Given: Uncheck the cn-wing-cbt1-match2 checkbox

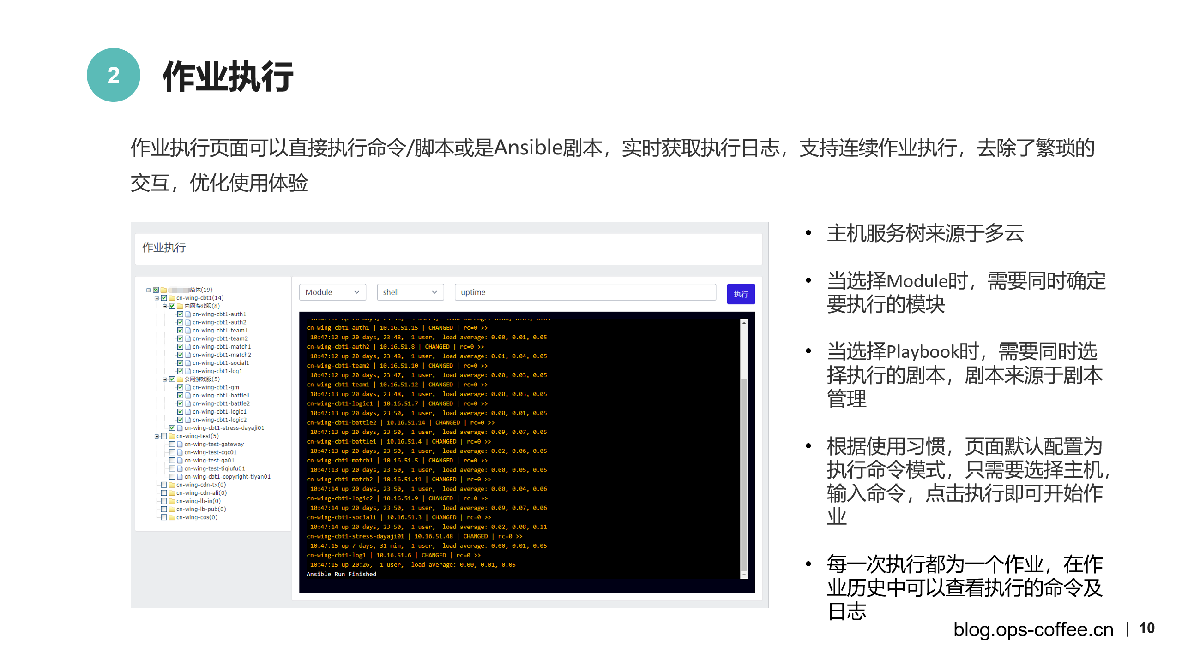Looking at the screenshot, I should pyautogui.click(x=180, y=355).
